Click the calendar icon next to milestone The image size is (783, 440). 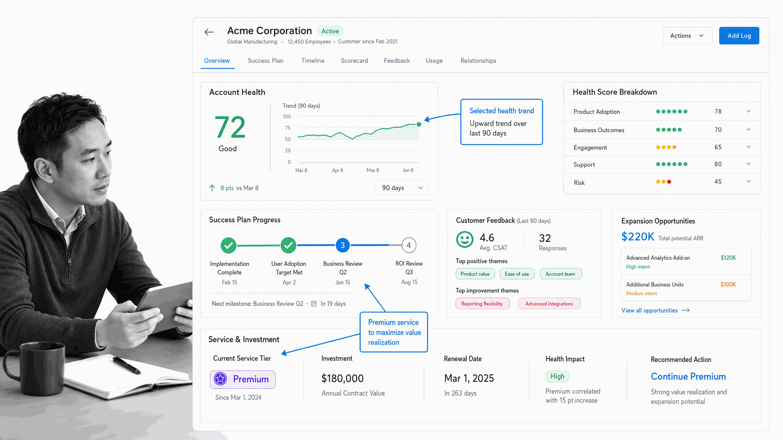[314, 304]
